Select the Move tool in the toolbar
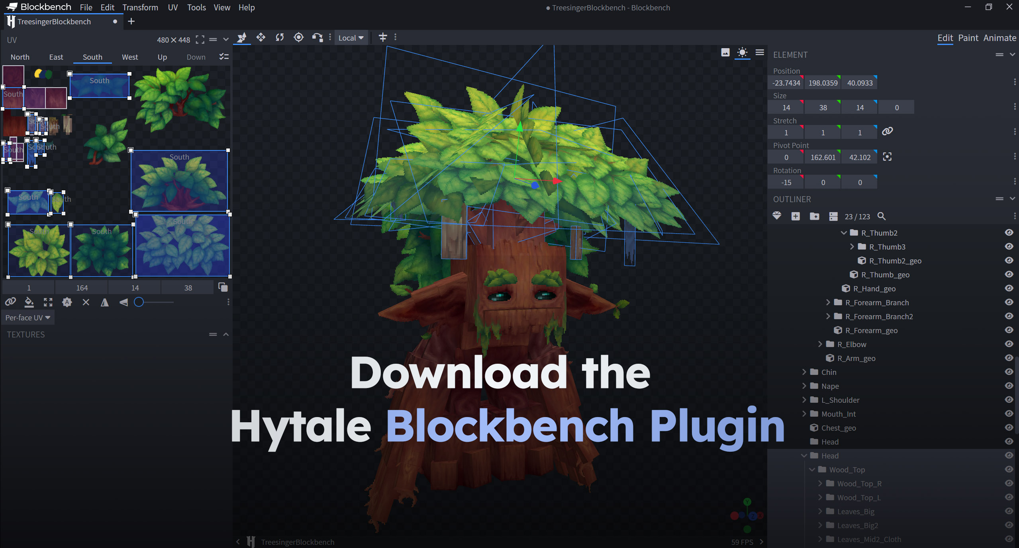 tap(261, 38)
